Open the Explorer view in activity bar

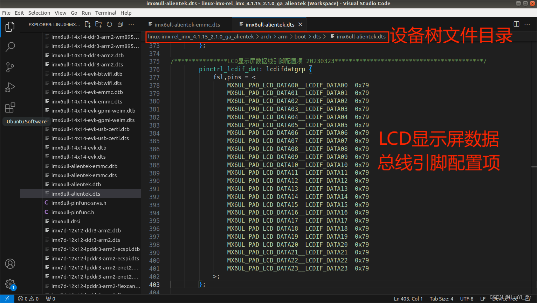tap(10, 27)
